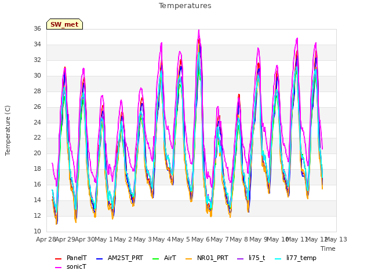
Task: Click the May 6 sonicT peak near 36
Action: (199, 30)
